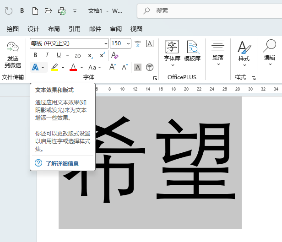The width and height of the screenshot is (282, 242).
Task: Toggle bold formatting in ribbon
Action: click(x=35, y=55)
